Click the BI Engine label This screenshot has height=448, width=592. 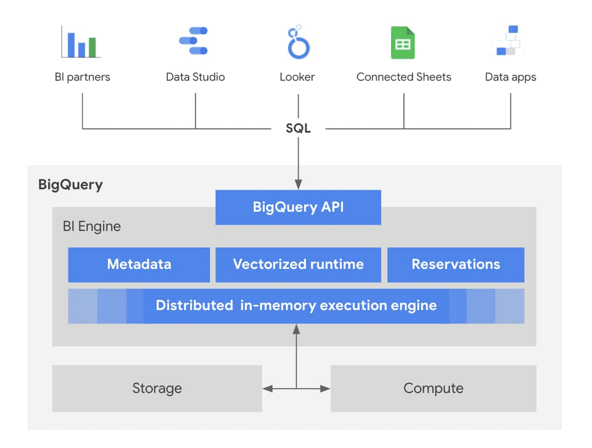tap(92, 226)
